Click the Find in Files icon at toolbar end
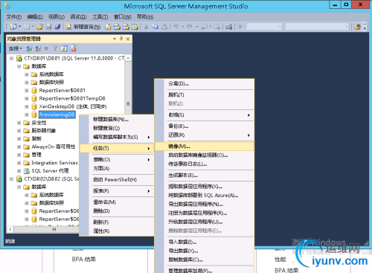This screenshot has height=273, width=372. point(357,27)
